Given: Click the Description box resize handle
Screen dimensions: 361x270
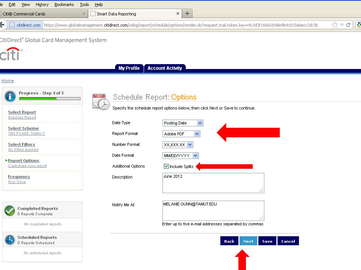Looking at the screenshot, I should (x=261, y=190).
